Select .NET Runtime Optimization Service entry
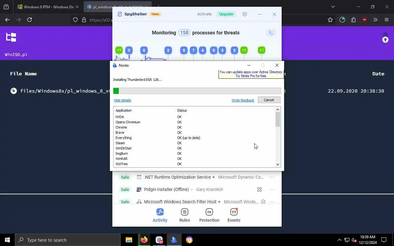 [177, 177]
